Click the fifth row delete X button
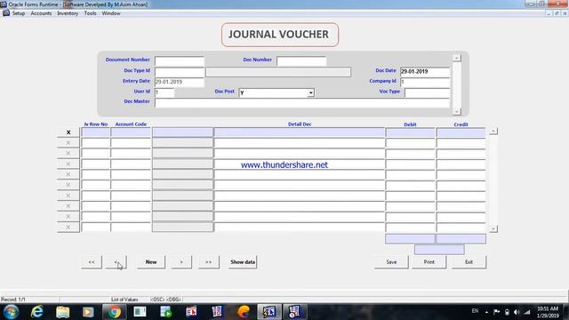Screen dimensions: 569x320 [68, 174]
